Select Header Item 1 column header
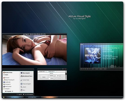Viewport: 126px width, 101px height. [x=42, y=71]
